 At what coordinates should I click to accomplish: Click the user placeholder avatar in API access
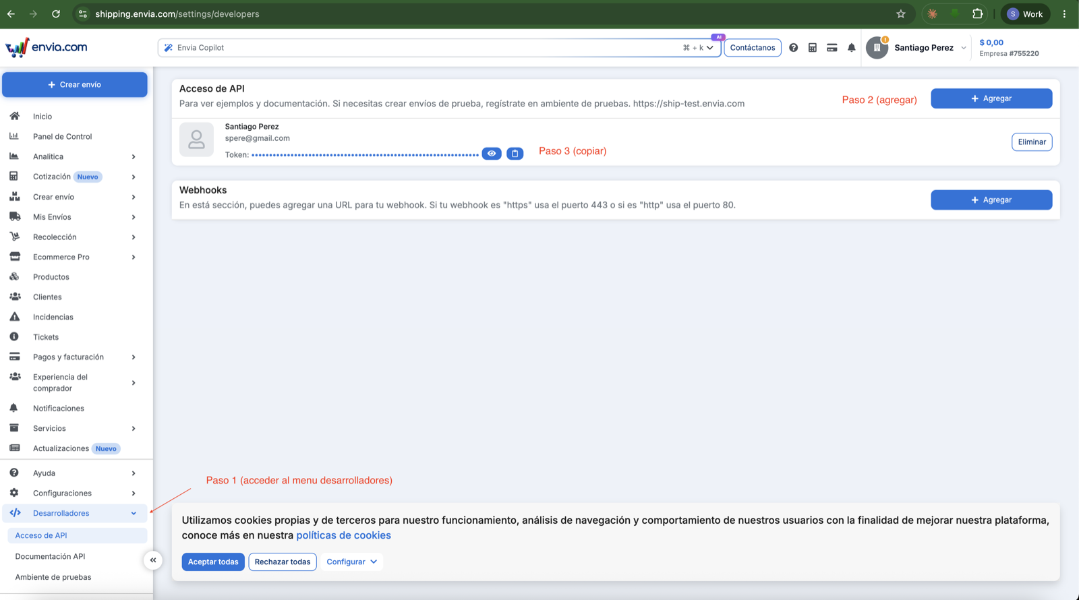tap(196, 140)
